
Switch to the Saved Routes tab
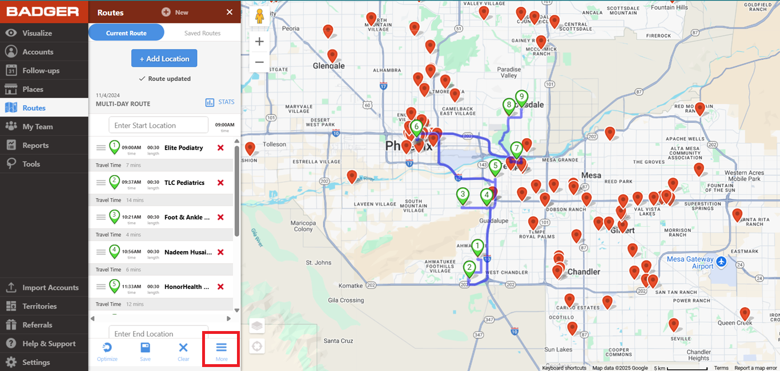[202, 33]
